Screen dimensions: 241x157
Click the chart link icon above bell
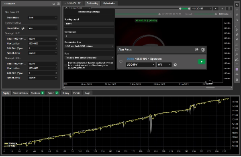[x=237, y=74]
